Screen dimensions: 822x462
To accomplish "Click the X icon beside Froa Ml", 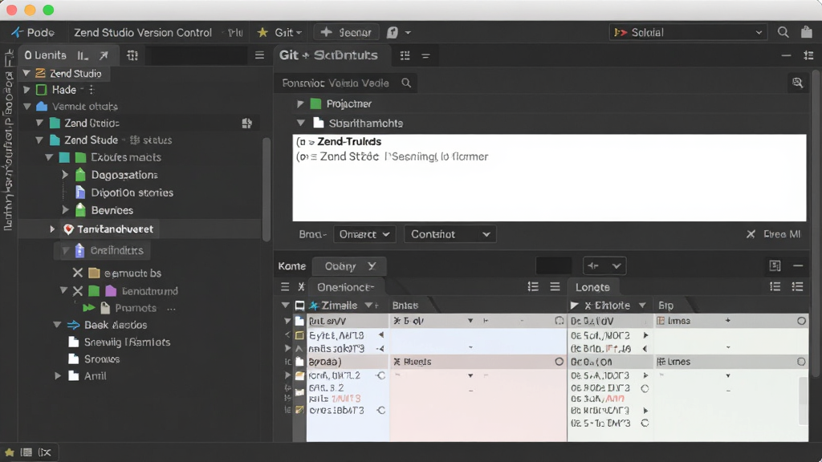I will click(x=751, y=234).
